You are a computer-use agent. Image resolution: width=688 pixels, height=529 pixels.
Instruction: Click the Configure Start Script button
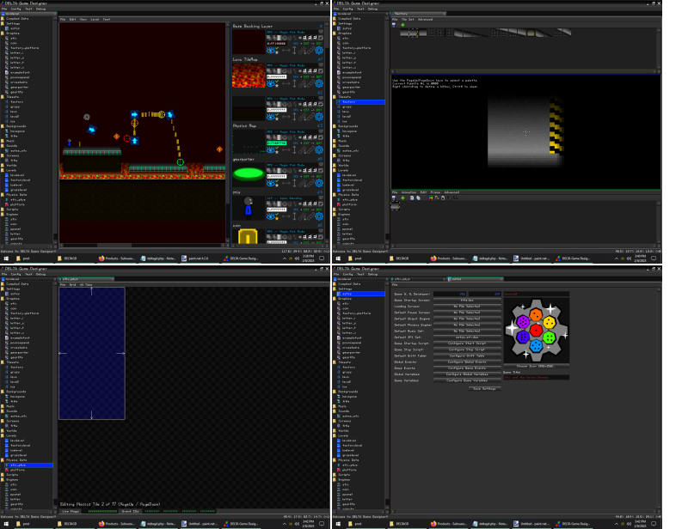pos(467,344)
